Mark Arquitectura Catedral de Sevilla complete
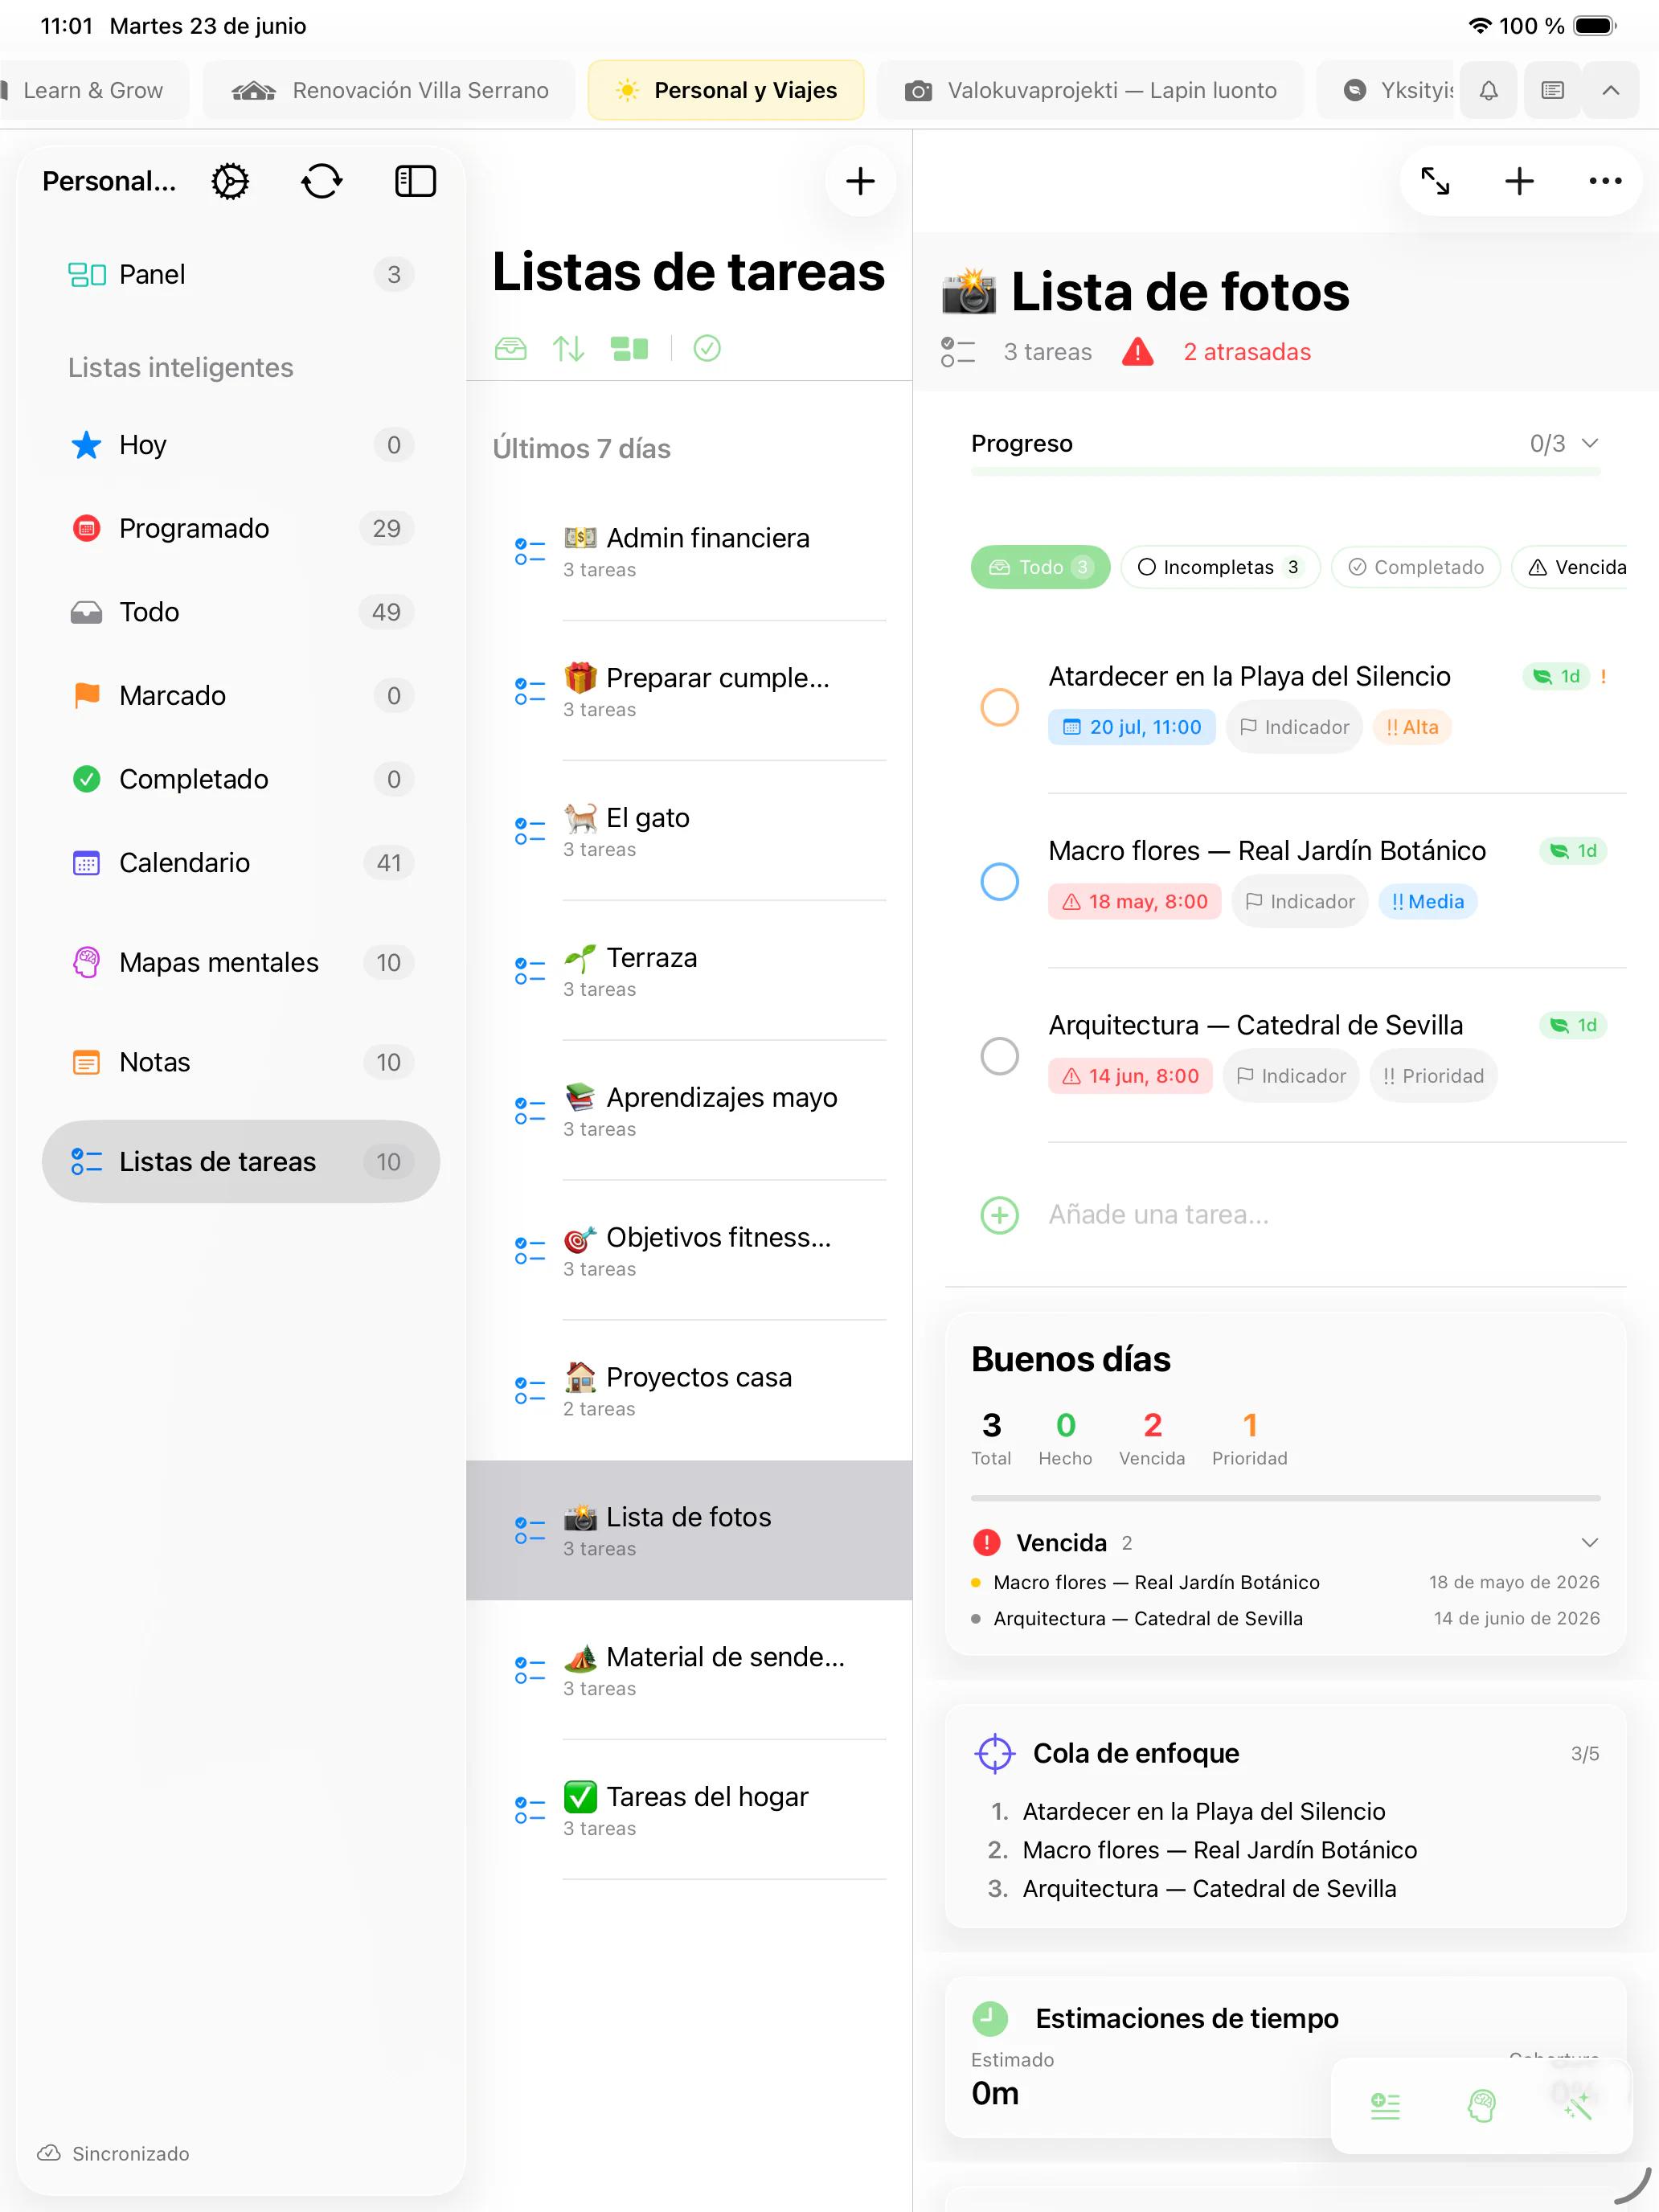Viewport: 1659px width, 2212px height. tap(1000, 1056)
